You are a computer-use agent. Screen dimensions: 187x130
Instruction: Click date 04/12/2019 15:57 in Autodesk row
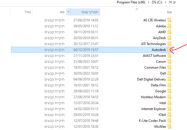(x=86, y=50)
